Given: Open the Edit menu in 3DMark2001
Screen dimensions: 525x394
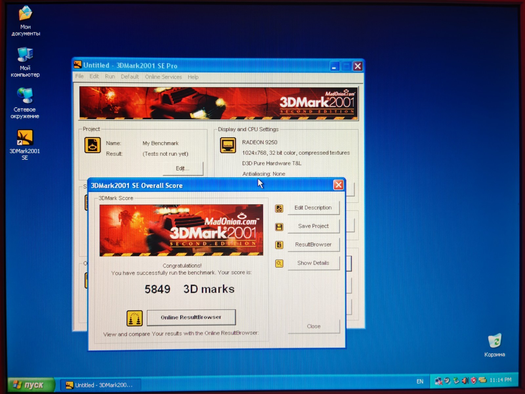Looking at the screenshot, I should point(94,77).
